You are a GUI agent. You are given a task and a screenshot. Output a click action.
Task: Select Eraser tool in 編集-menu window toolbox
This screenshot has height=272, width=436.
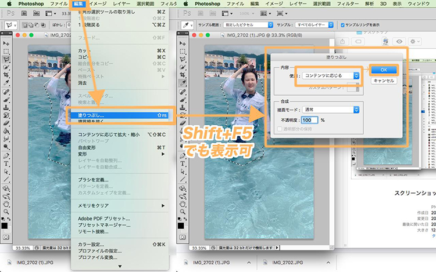click(6, 123)
